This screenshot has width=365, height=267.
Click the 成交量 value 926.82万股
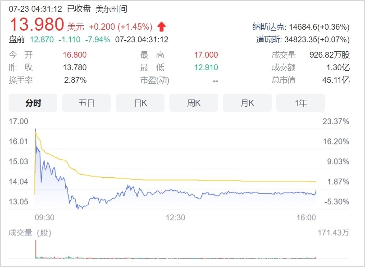(x=329, y=55)
